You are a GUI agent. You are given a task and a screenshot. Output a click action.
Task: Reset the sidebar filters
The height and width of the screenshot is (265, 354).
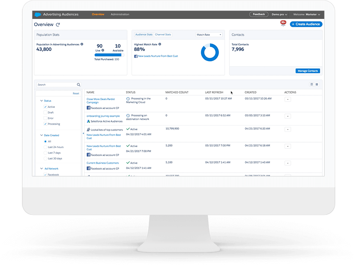[x=76, y=93]
